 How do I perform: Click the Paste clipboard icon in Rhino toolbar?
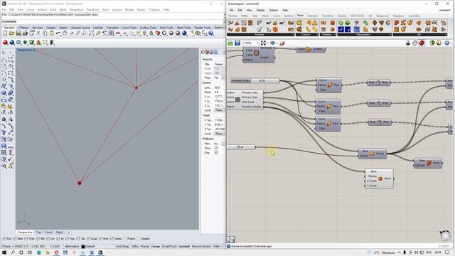[x=51, y=33]
